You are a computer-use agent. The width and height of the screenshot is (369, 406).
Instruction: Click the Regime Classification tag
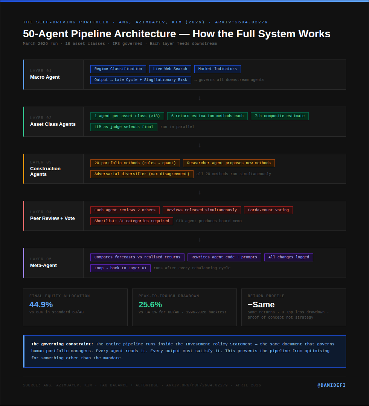(118, 69)
